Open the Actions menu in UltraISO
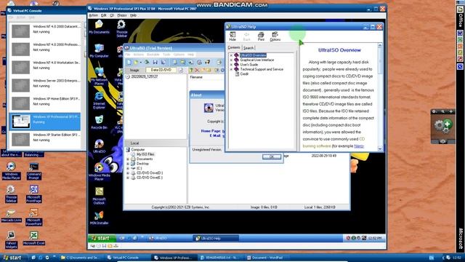This screenshot has height=262, width=465. point(139,55)
